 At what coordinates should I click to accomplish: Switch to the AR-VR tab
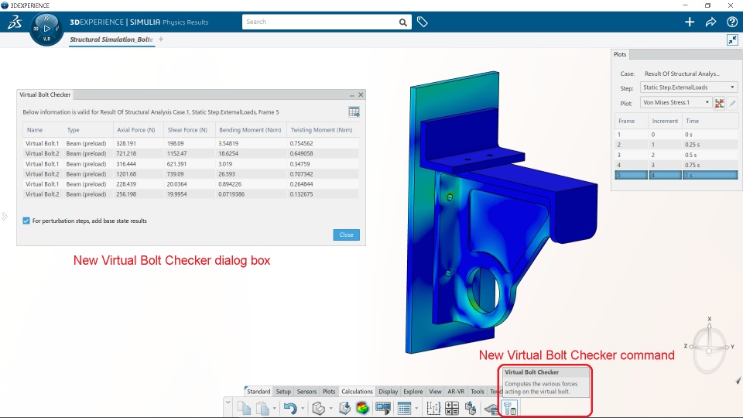point(456,392)
